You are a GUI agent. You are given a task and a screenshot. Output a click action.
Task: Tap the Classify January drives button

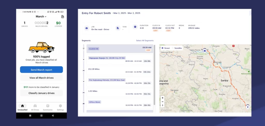pyautogui.click(x=41, y=93)
